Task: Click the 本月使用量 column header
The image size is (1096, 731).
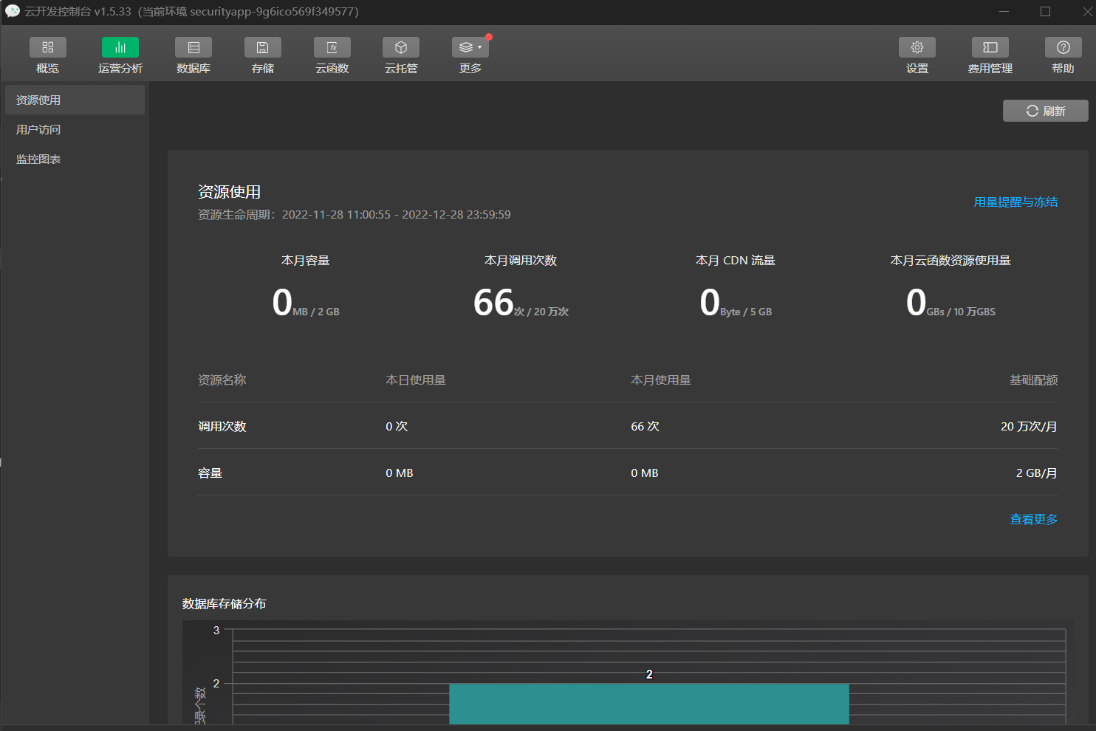Action: [661, 380]
